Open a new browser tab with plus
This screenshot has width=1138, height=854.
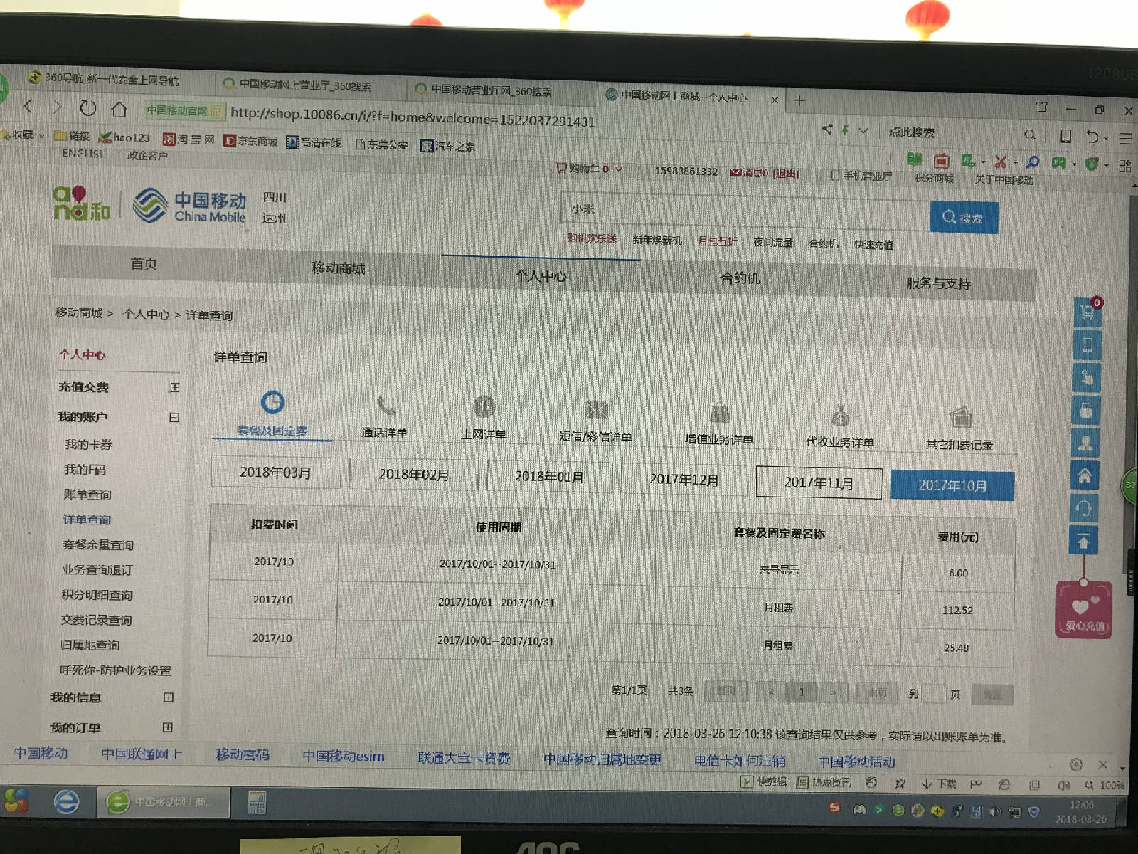799,100
